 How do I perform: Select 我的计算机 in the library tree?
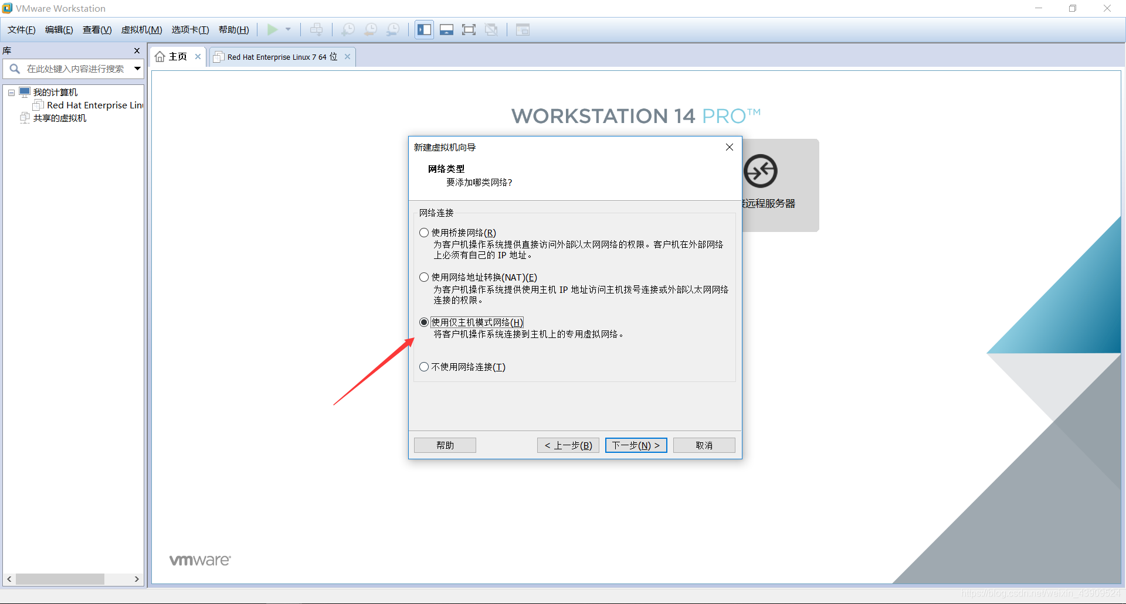point(55,93)
